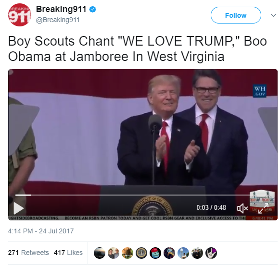Open the @Breaking911 handle link

click(58, 20)
